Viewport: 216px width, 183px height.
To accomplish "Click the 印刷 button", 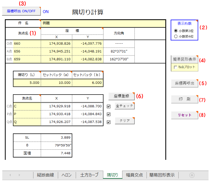I will point(184,99).
